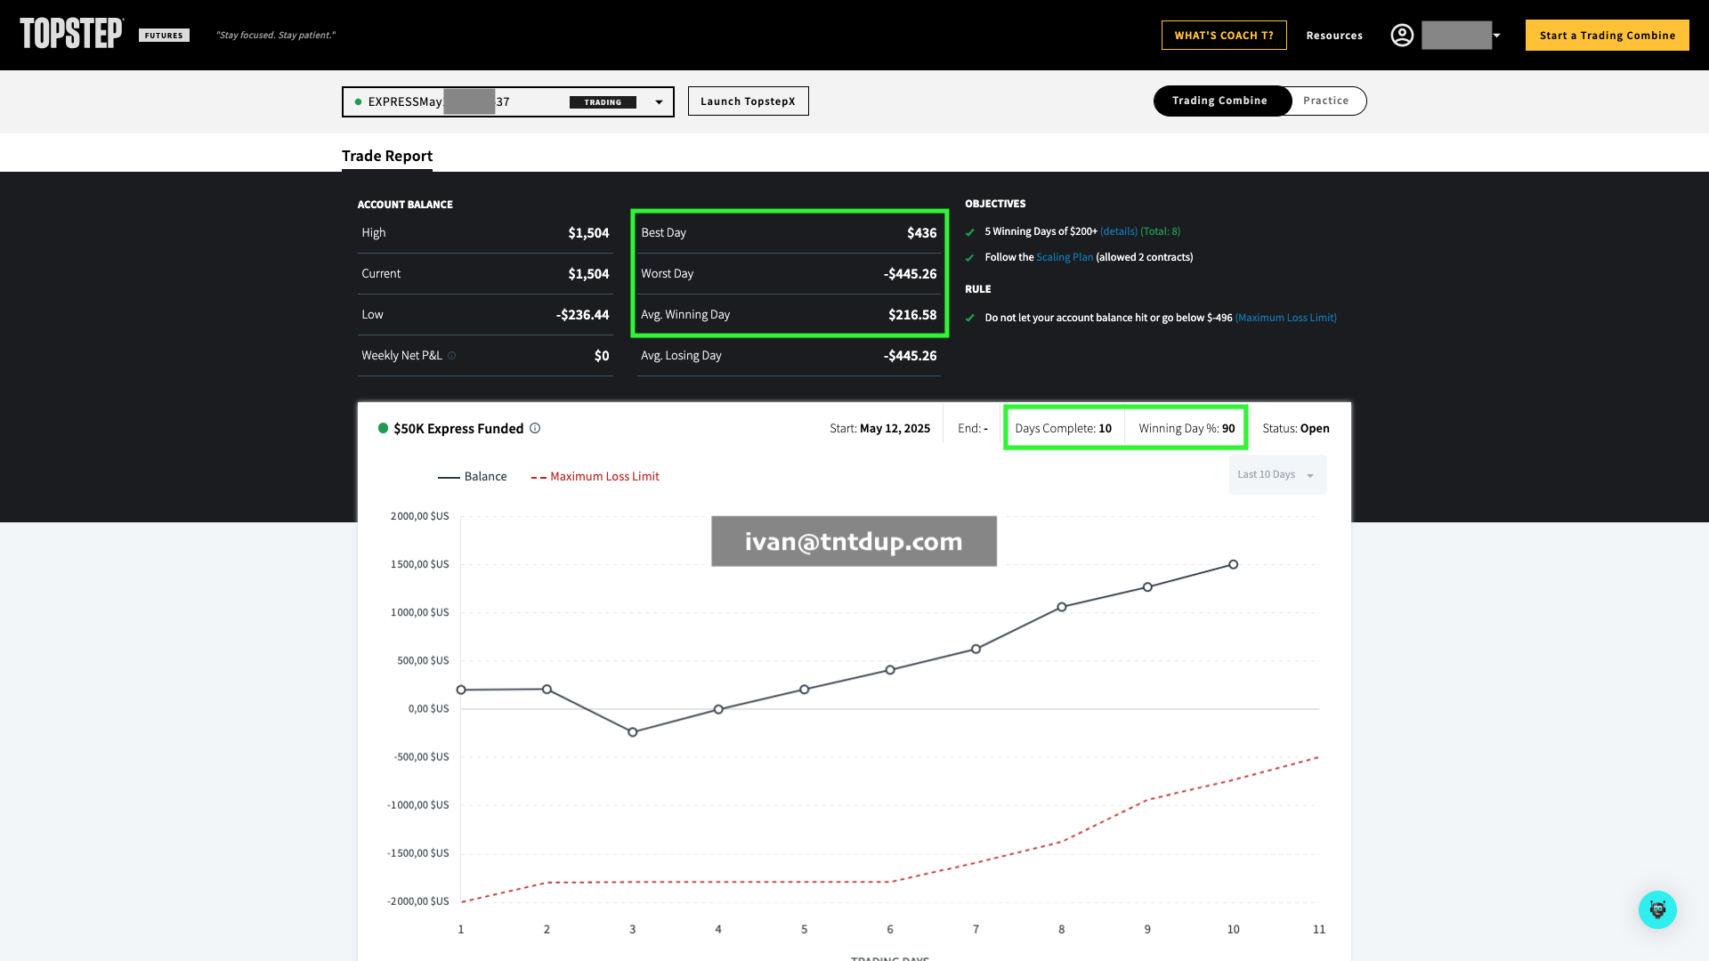
Task: Toggle Balance series in chart legend
Action: tap(473, 476)
